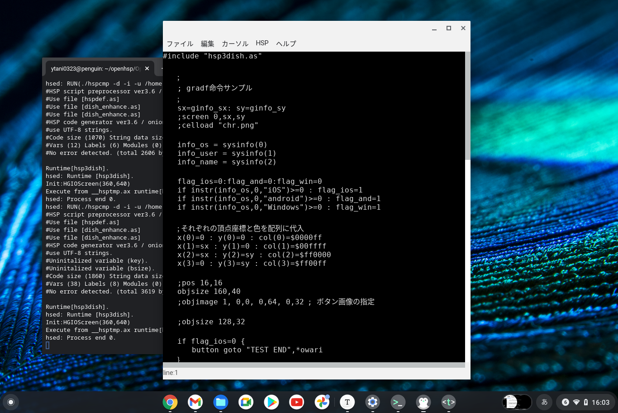Click the info_name = sysinfo(2) line
Viewport: 618px width, 413px height.
(x=227, y=162)
